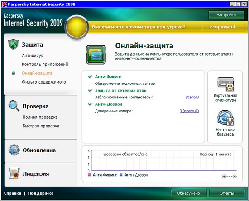Click the globe Обновление icon
This screenshot has width=249, height=201.
tap(14, 150)
